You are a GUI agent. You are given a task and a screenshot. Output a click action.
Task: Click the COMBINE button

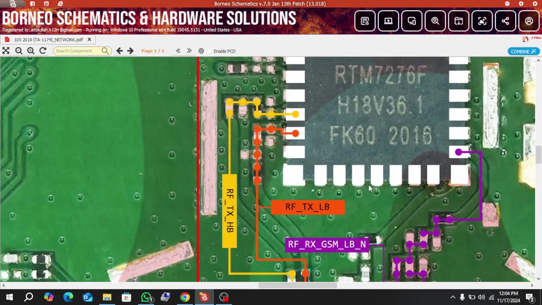click(x=523, y=51)
